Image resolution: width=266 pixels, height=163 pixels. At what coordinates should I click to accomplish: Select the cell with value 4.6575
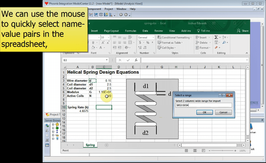[78, 111]
